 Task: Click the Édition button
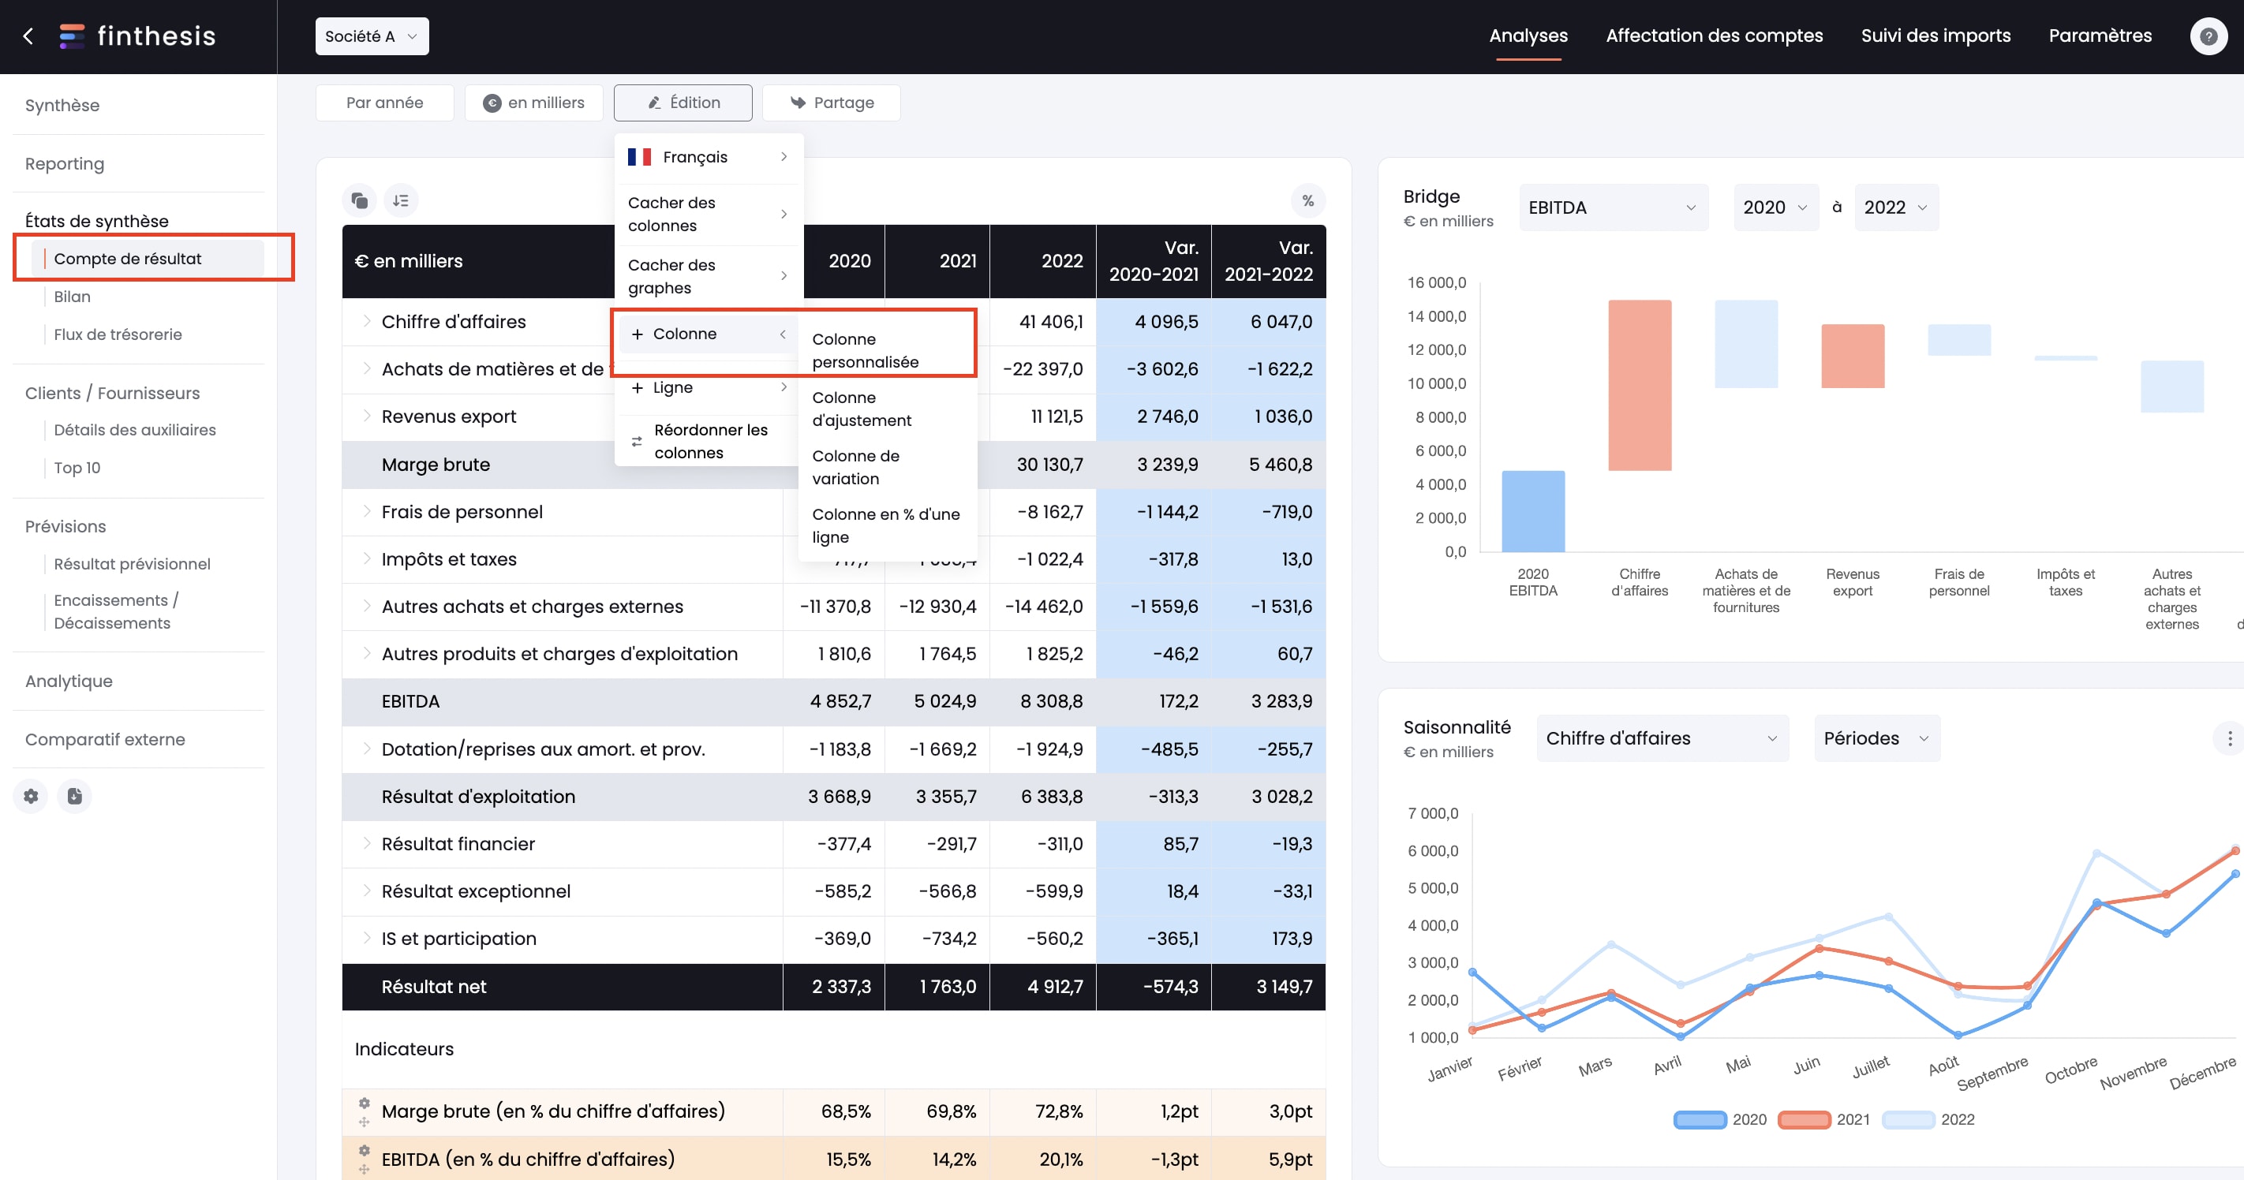pyautogui.click(x=683, y=103)
